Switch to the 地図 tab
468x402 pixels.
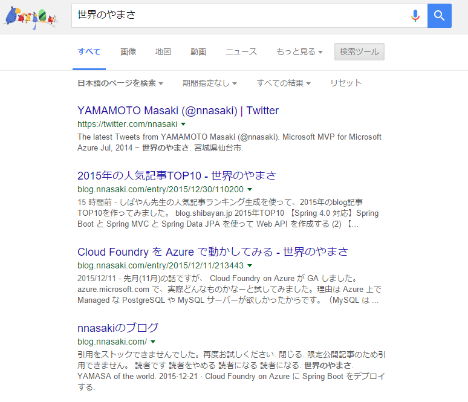pyautogui.click(x=163, y=51)
